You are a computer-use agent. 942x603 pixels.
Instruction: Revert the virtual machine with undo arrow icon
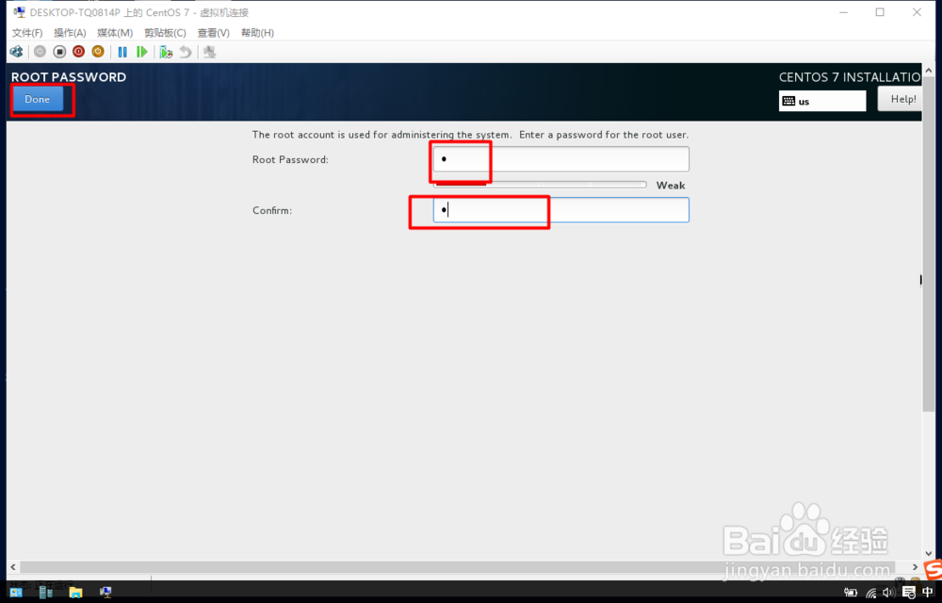click(x=185, y=51)
